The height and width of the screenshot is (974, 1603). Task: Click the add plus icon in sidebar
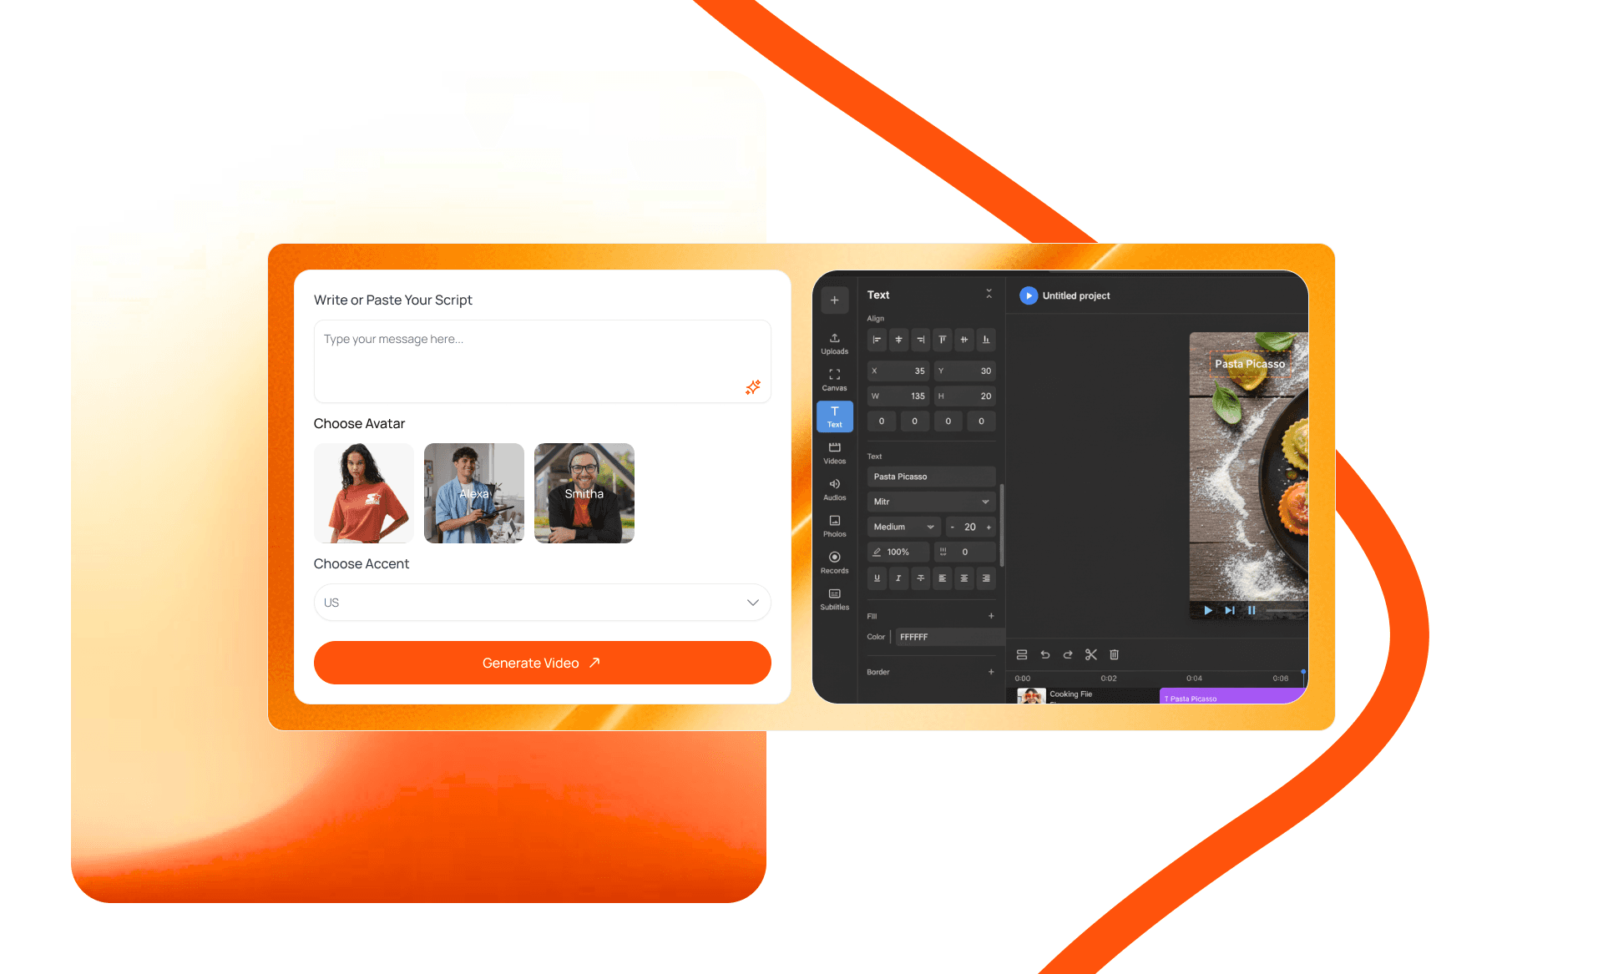(x=834, y=300)
